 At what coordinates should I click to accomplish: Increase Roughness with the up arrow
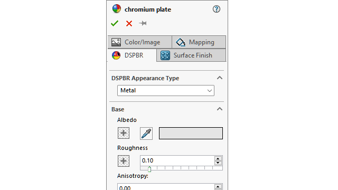pos(218,158)
